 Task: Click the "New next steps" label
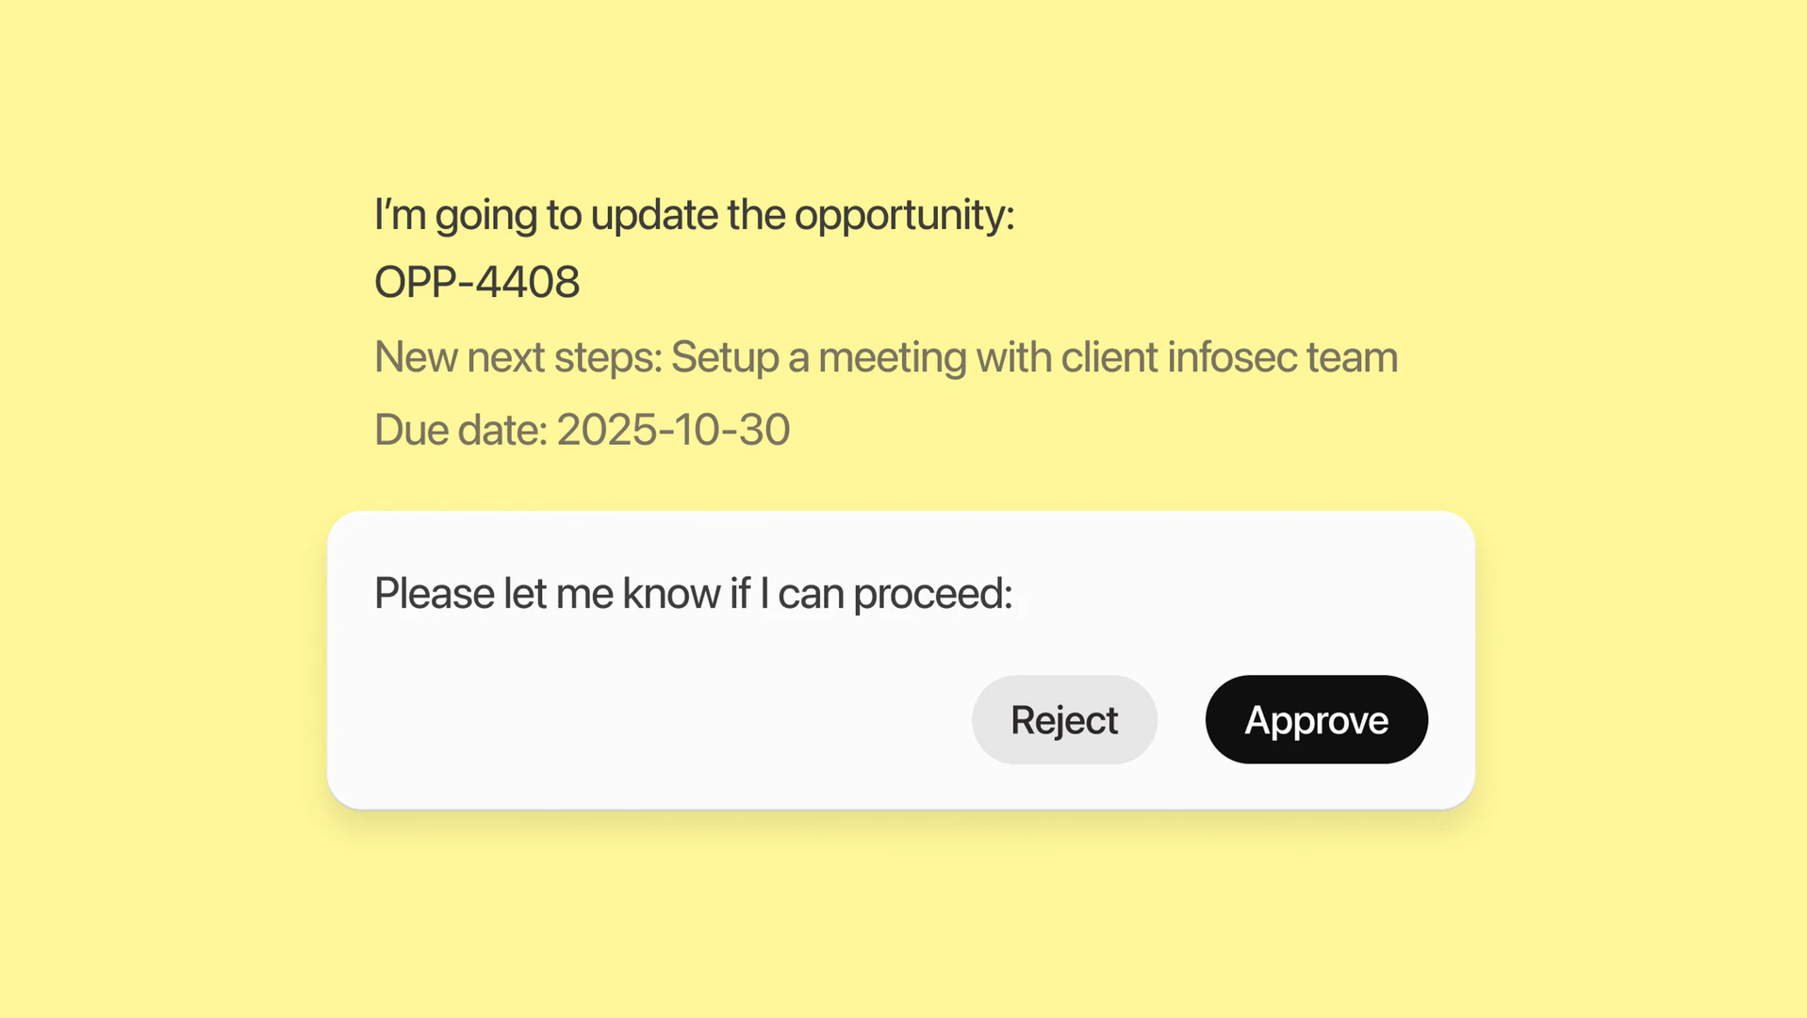click(x=517, y=357)
